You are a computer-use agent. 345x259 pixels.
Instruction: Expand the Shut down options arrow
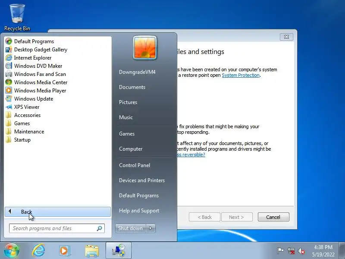coord(151,228)
